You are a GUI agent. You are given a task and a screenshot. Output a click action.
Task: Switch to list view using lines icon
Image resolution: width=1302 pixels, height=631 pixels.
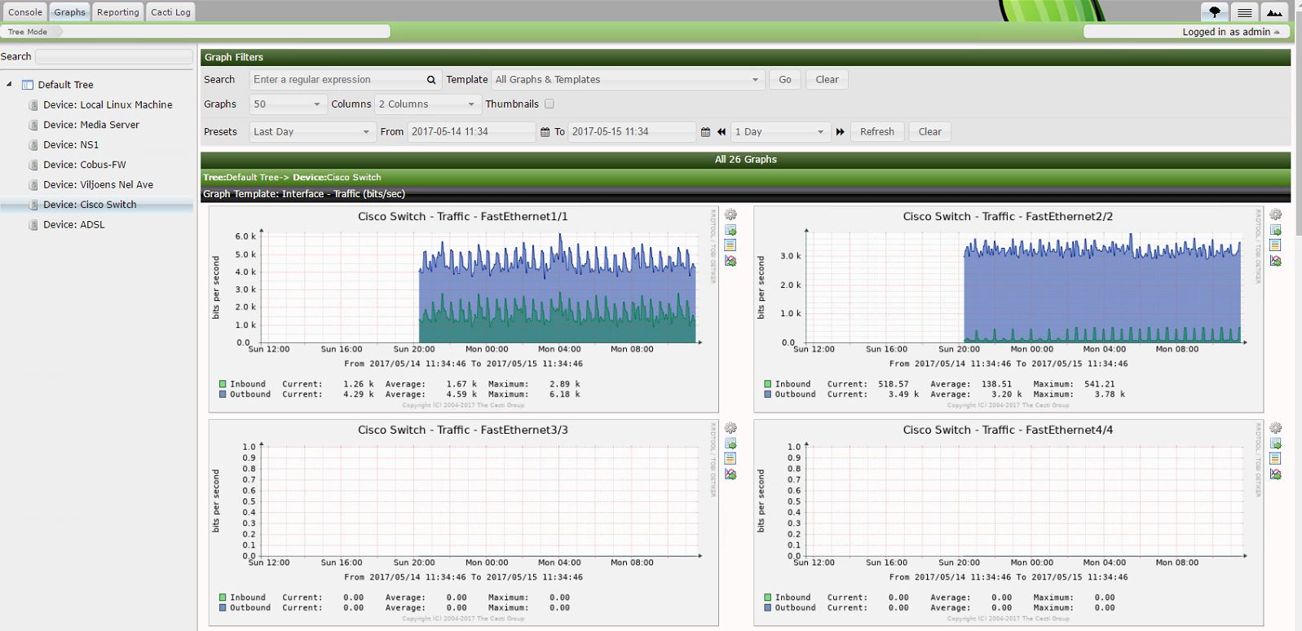tap(1244, 11)
